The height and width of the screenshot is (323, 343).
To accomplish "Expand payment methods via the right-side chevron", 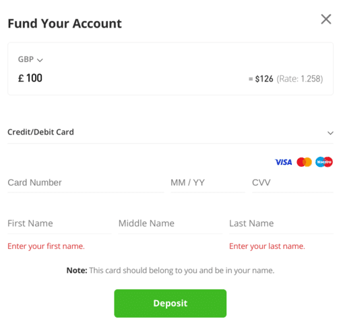I will click(330, 133).
